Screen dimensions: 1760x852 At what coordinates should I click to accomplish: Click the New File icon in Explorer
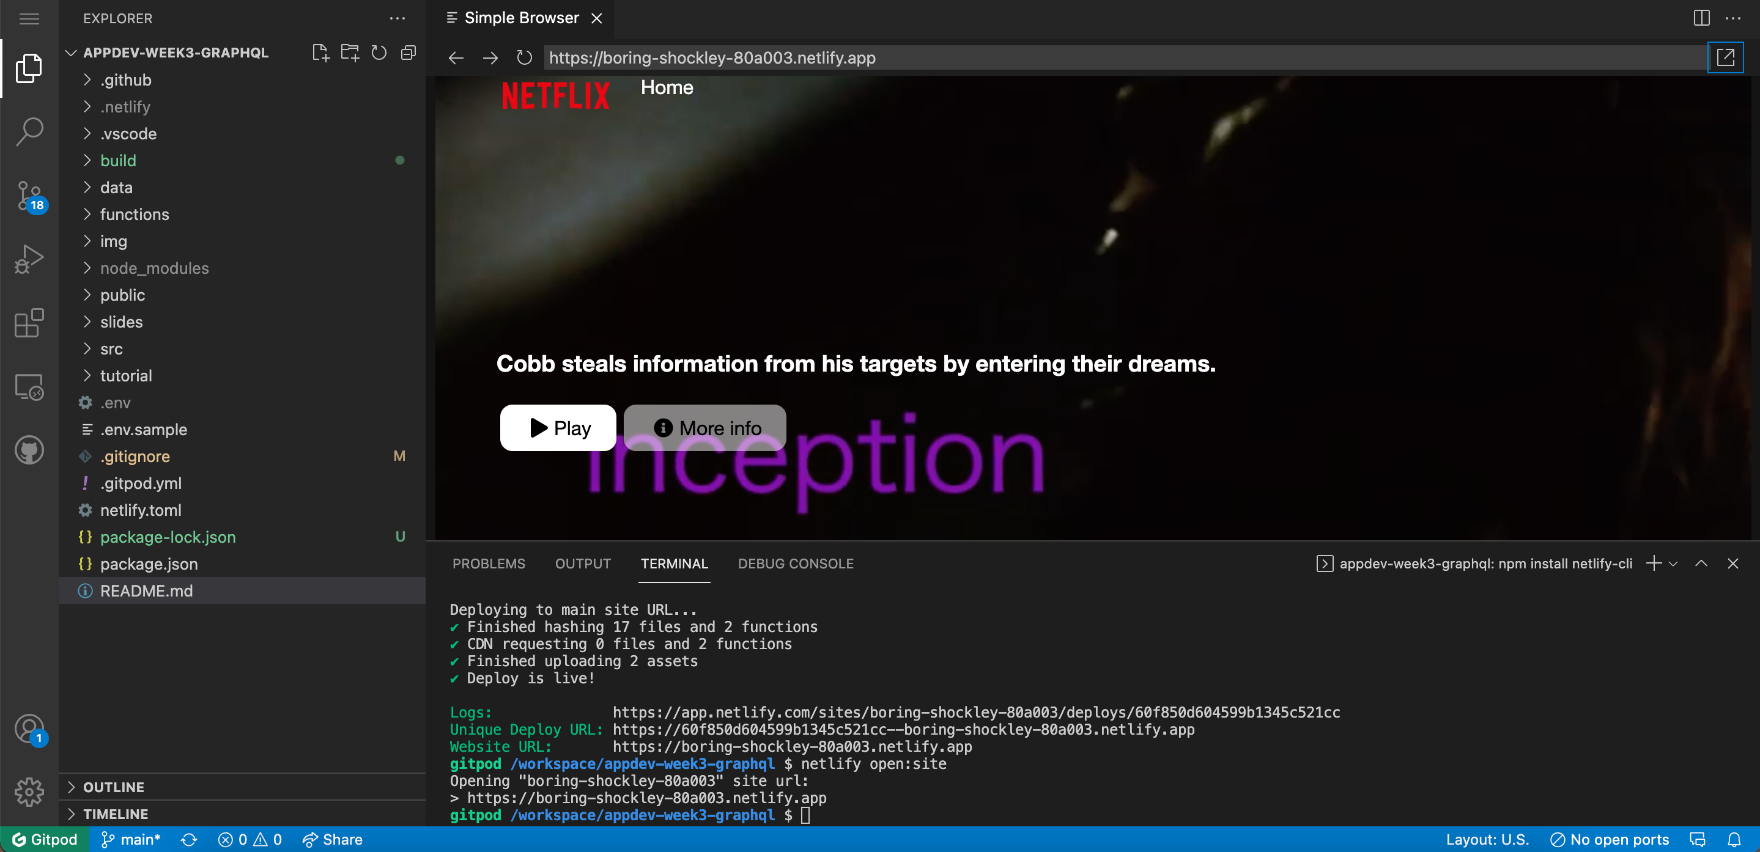(x=320, y=52)
